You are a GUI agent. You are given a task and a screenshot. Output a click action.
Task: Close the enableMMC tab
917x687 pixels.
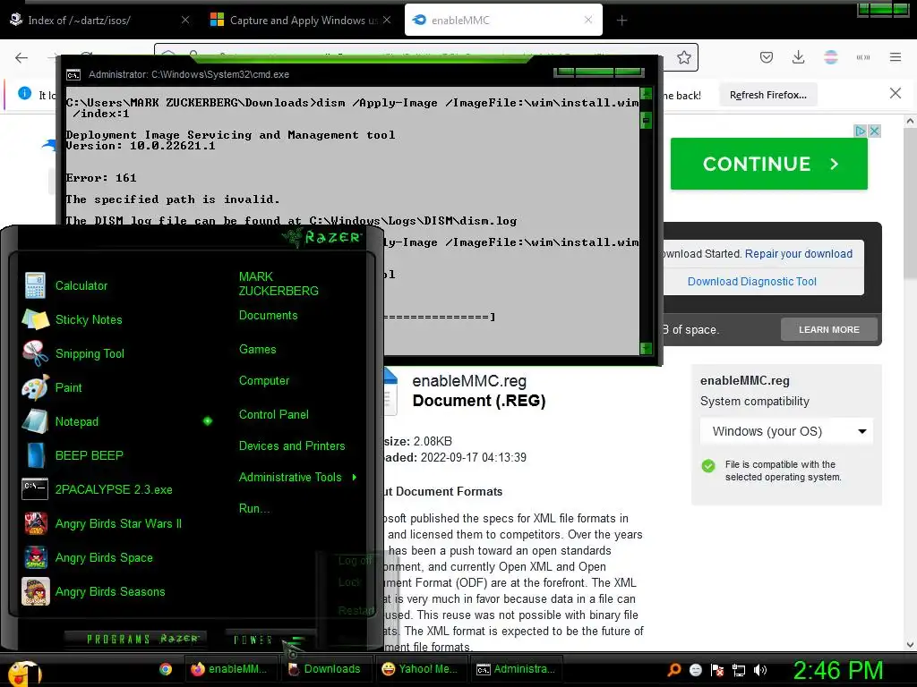588,20
